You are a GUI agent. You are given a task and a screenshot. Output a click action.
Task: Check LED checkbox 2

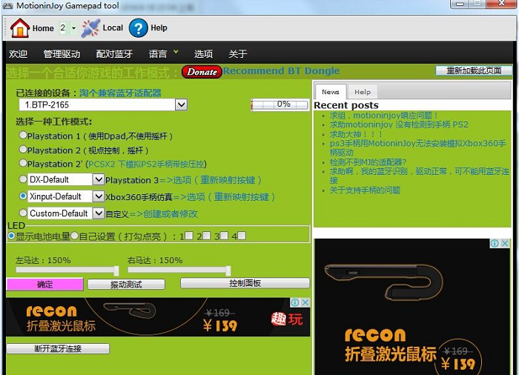206,236
